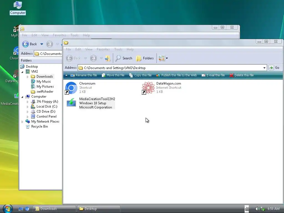Open Back history dropdown in Downloads window
This screenshot has width=284, height=213.
(x=42, y=44)
